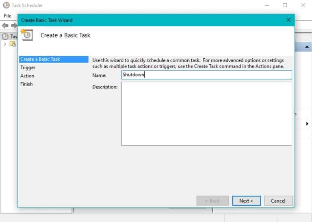The width and height of the screenshot is (312, 222).
Task: Select the Trigger step in wizard sidebar
Action: (28, 68)
